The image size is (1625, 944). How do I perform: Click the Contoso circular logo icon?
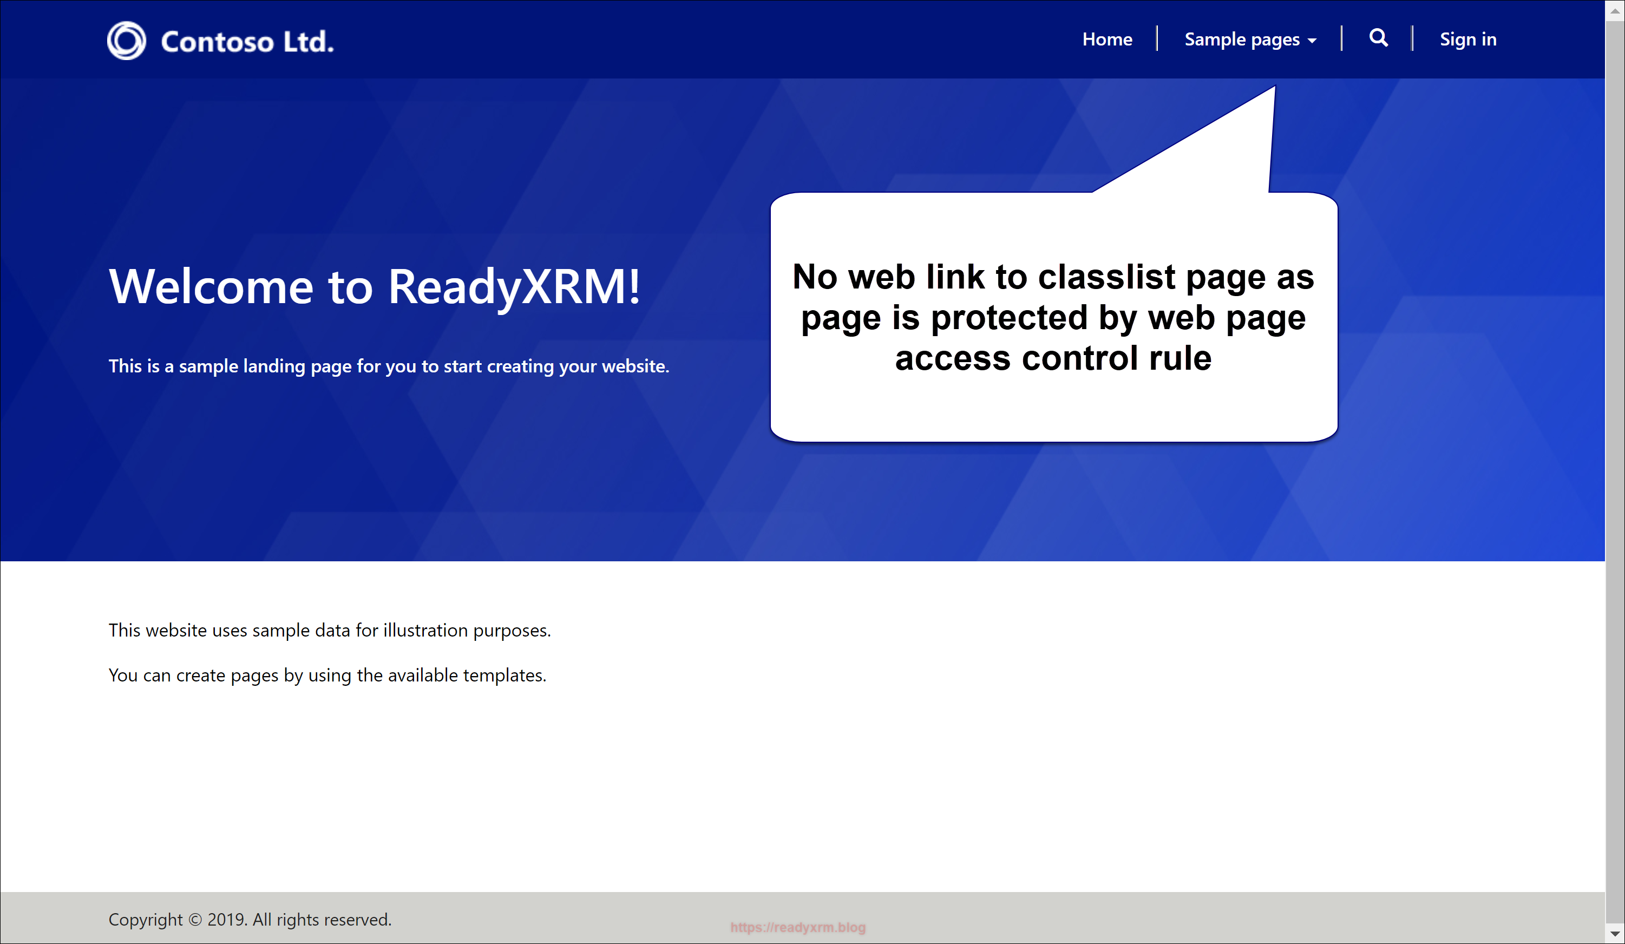(x=126, y=41)
